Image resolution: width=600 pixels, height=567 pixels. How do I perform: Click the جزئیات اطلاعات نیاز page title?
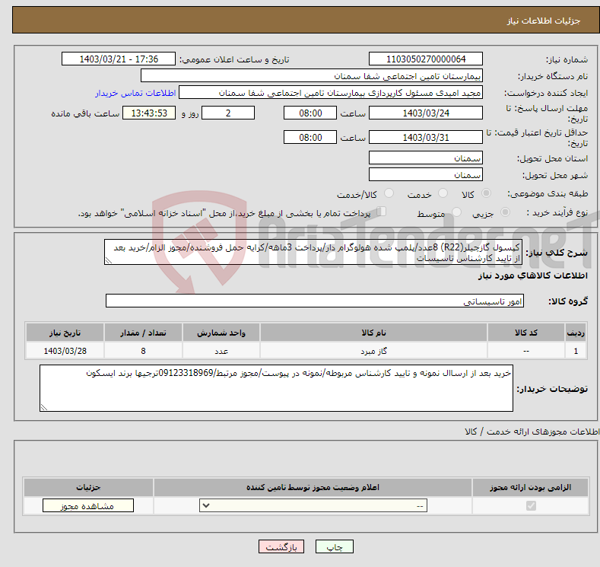pos(544,21)
